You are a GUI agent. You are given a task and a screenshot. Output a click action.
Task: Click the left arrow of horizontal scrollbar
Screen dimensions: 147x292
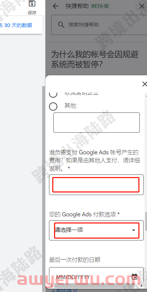51,286
